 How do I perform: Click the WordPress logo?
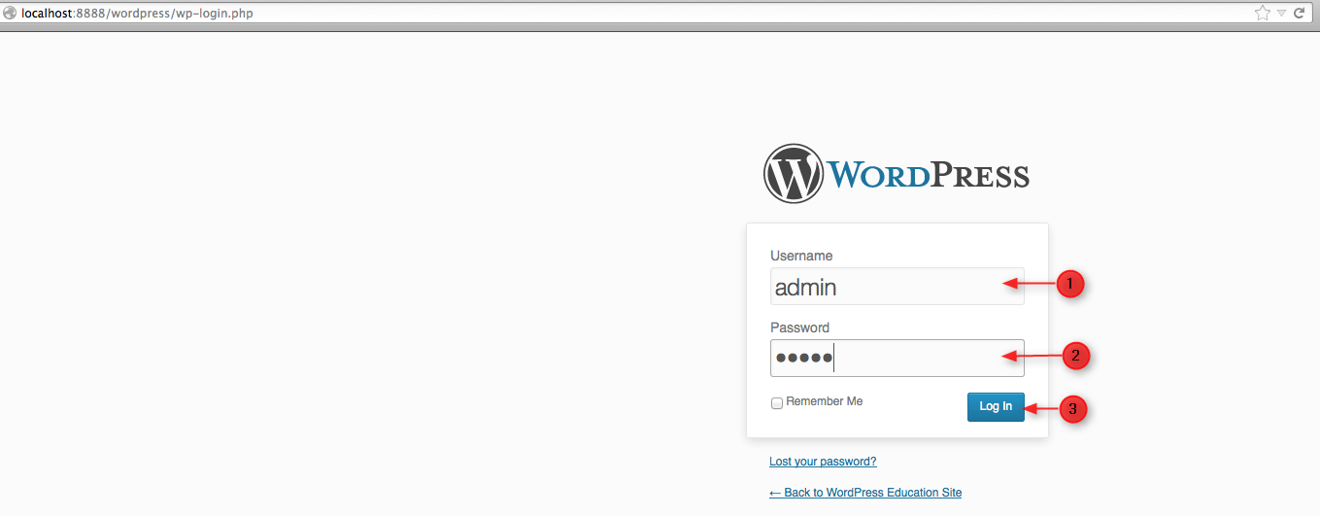(x=897, y=174)
